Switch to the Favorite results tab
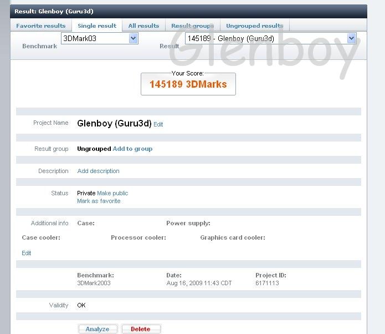Image resolution: width=385 pixels, height=334 pixels. [40, 26]
